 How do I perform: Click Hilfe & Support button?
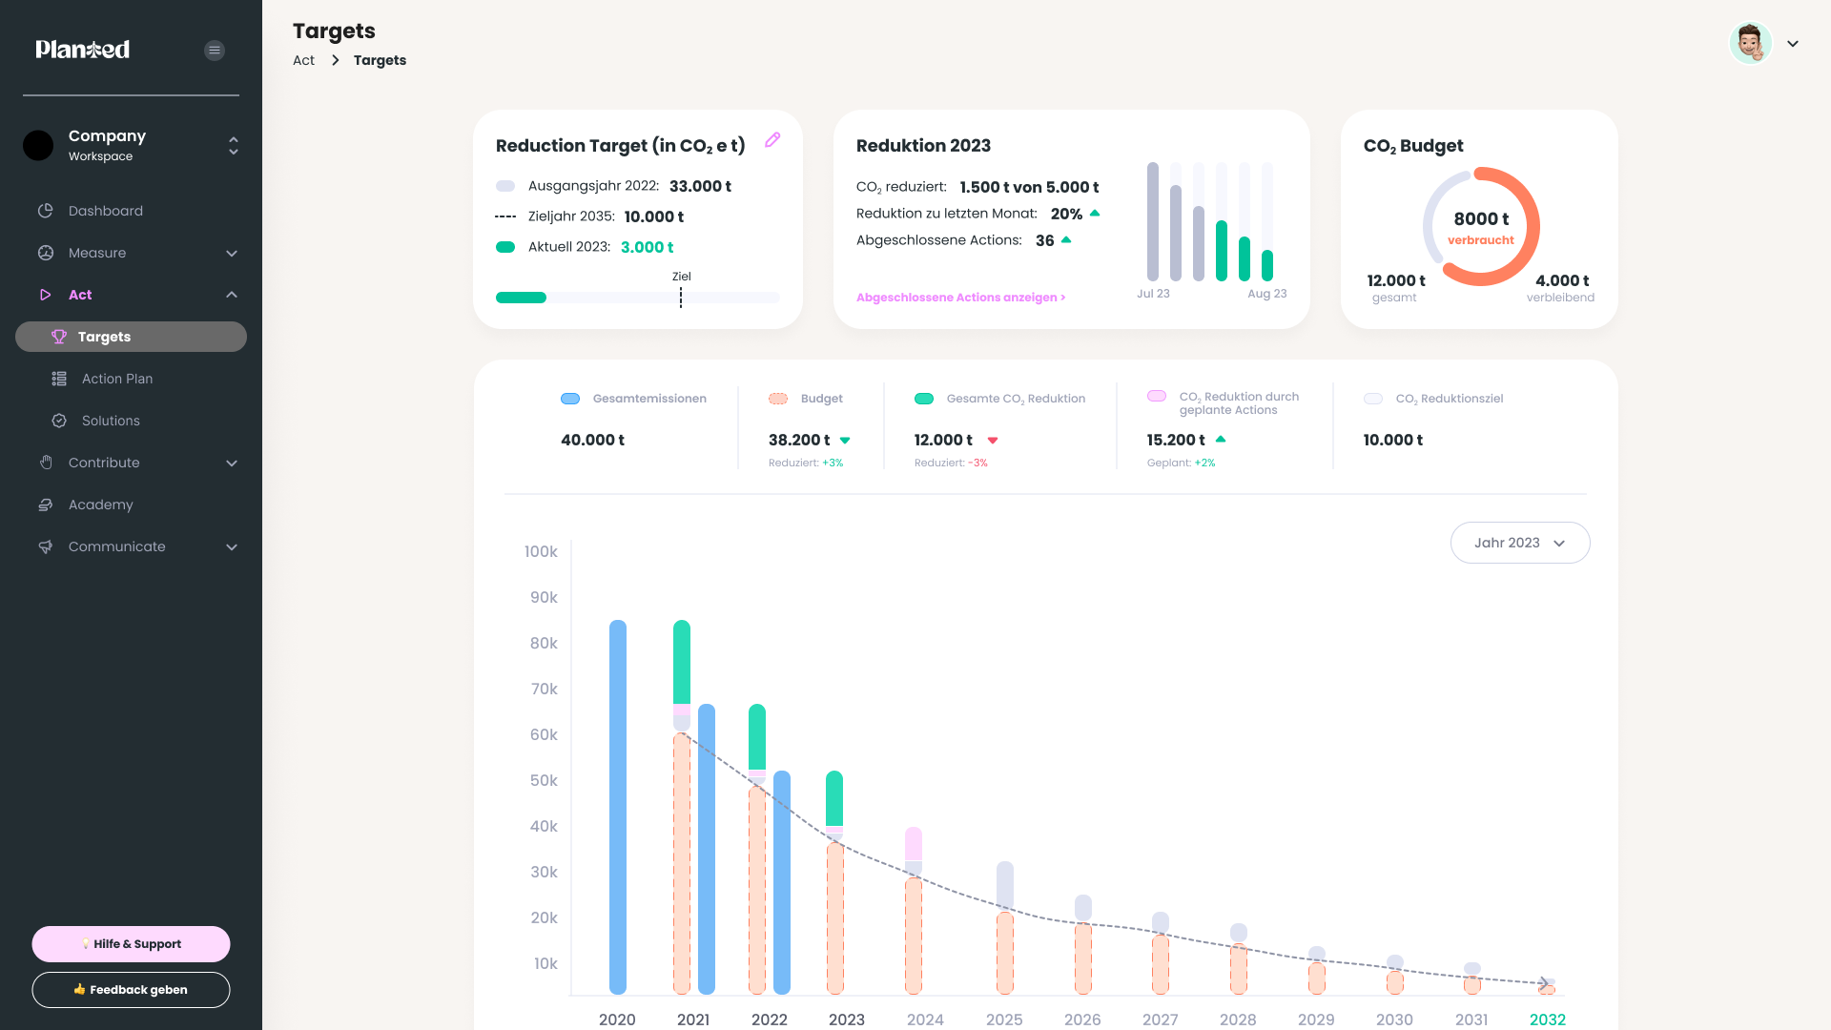131,944
